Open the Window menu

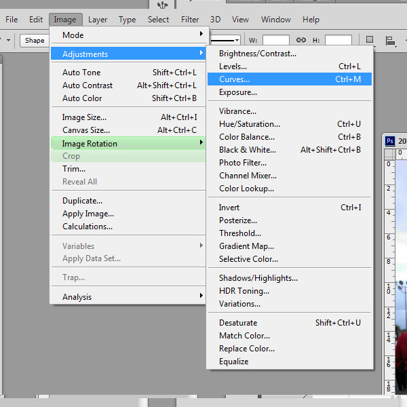point(276,20)
